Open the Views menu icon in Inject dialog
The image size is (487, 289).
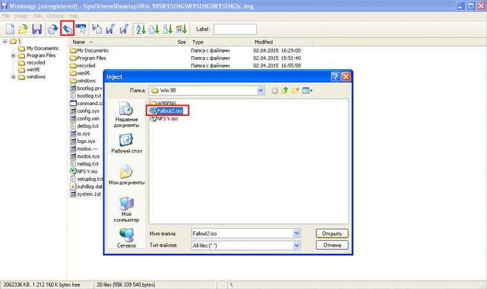(x=307, y=90)
